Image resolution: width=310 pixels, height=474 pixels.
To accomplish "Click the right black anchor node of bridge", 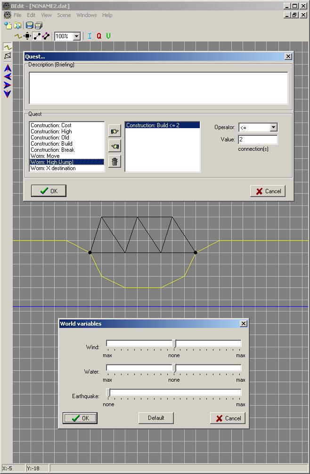I will click(x=196, y=253).
